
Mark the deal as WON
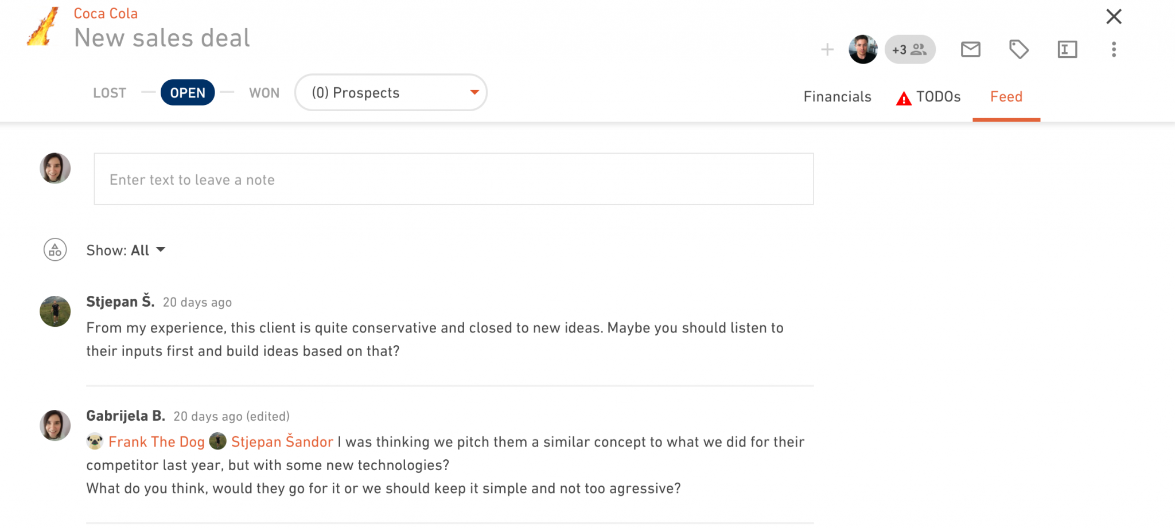[x=264, y=93]
